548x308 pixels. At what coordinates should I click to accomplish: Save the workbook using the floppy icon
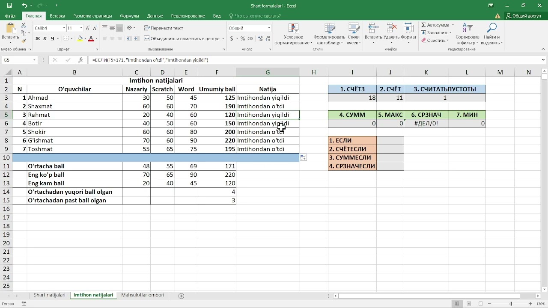click(x=9, y=6)
